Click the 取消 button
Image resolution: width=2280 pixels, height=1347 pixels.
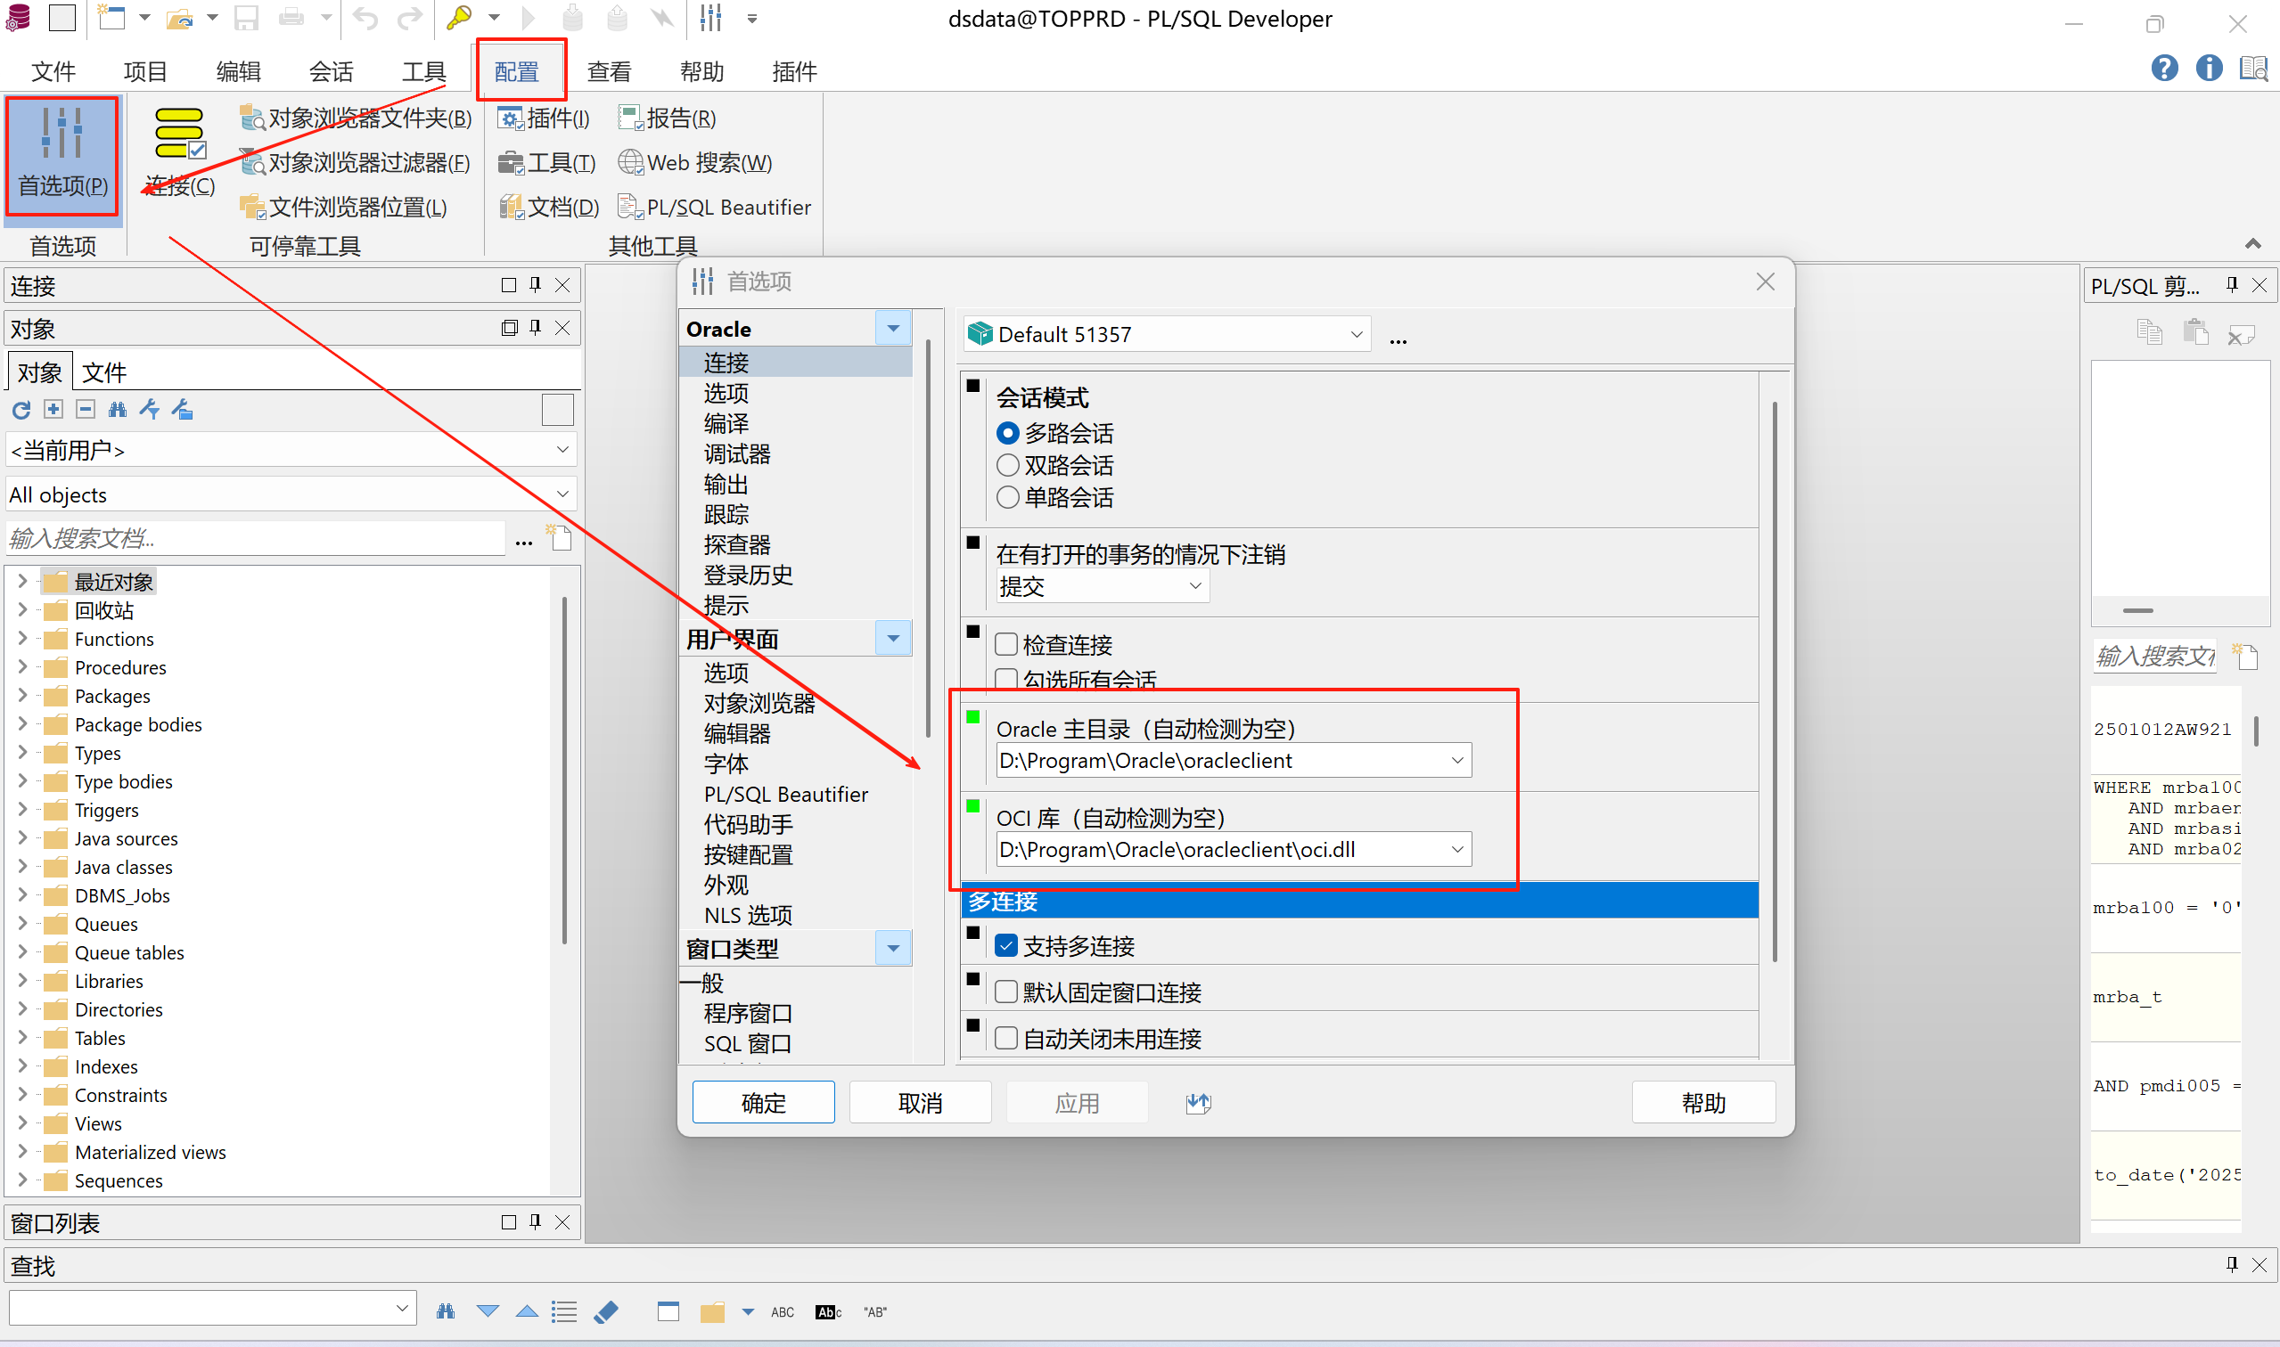tap(920, 1103)
